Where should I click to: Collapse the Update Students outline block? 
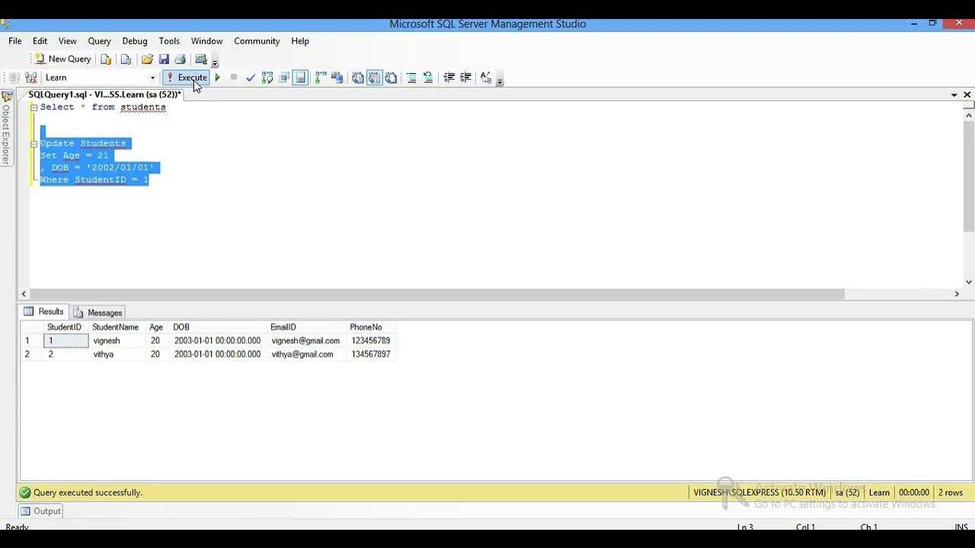pos(34,144)
